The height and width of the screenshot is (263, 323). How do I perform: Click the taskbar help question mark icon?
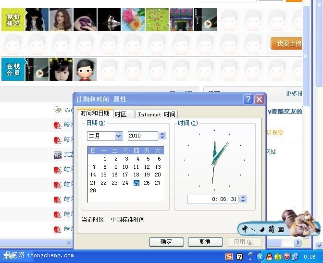tap(240, 257)
